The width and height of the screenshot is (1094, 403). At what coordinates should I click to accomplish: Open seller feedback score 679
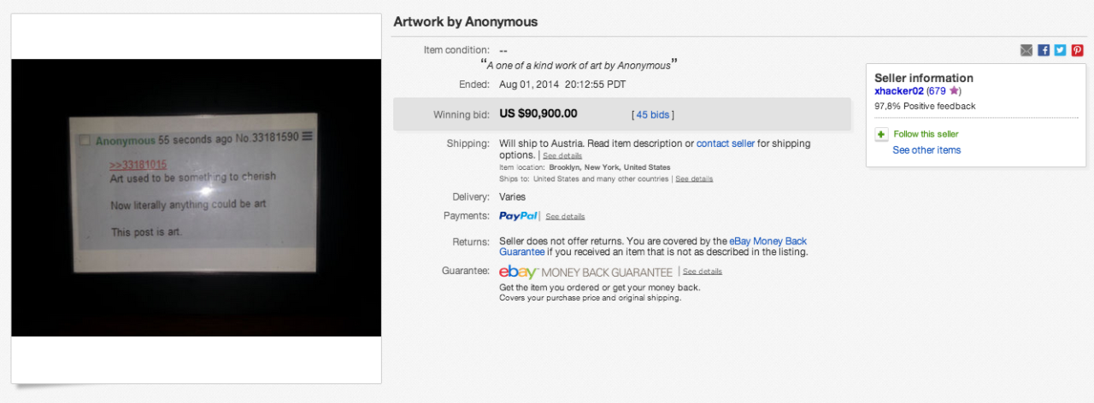pyautogui.click(x=936, y=91)
